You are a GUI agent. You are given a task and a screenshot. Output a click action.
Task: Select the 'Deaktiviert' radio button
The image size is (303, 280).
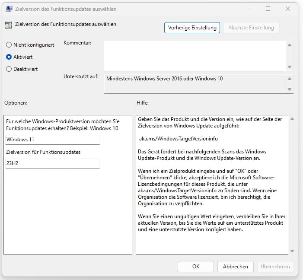pos(9,69)
